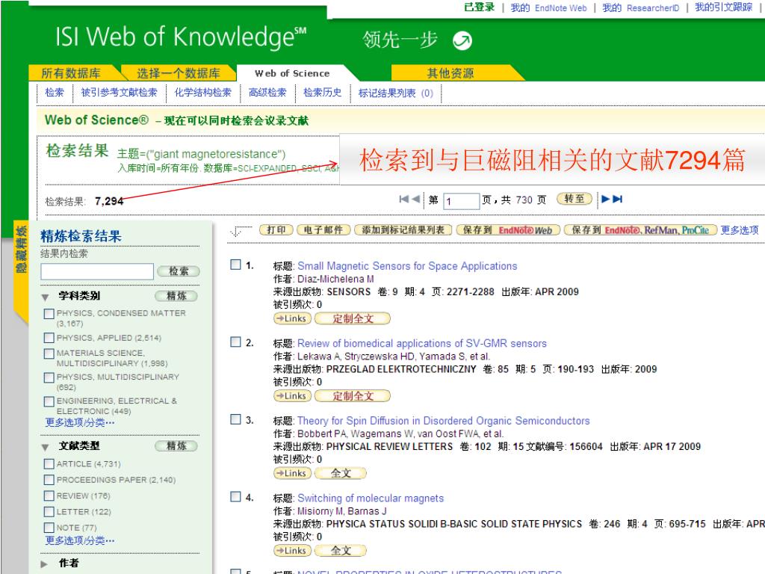Open the 所有数据库 tab
765x574 pixels.
[x=71, y=73]
